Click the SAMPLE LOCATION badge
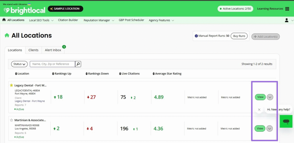Image resolution: width=294 pixels, height=143 pixels. coord(65,9)
